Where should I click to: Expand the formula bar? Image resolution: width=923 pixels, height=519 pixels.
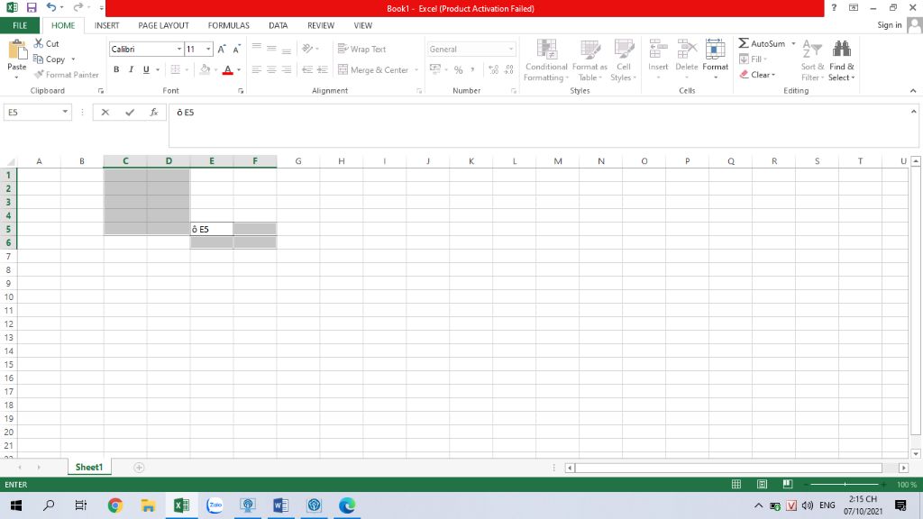pos(914,111)
